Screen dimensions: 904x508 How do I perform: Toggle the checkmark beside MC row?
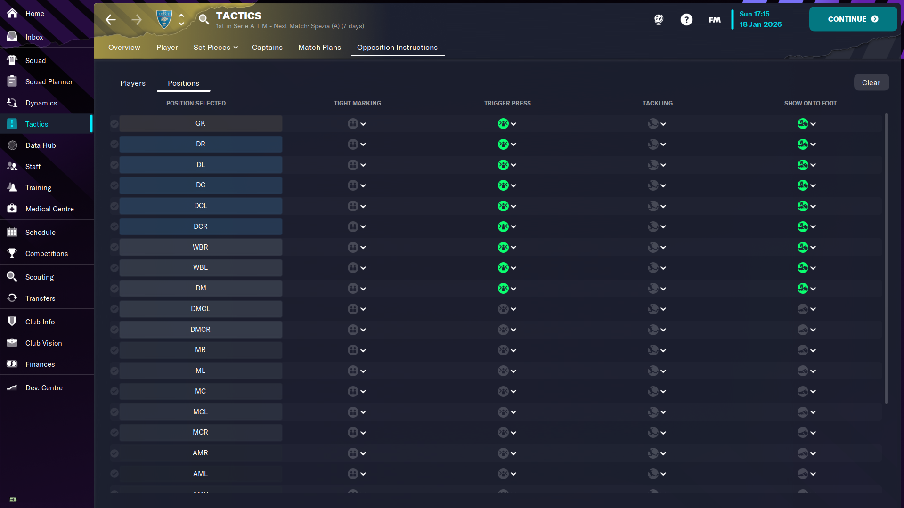coord(114,391)
